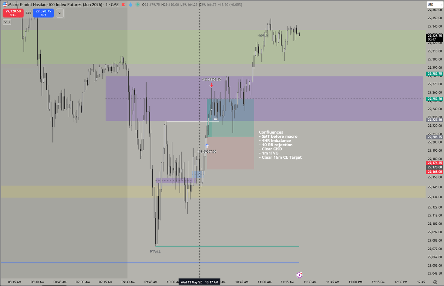Click the order label 4 @ 29253.25
Viewport: 444px width, 286px height.
[x=211, y=79]
